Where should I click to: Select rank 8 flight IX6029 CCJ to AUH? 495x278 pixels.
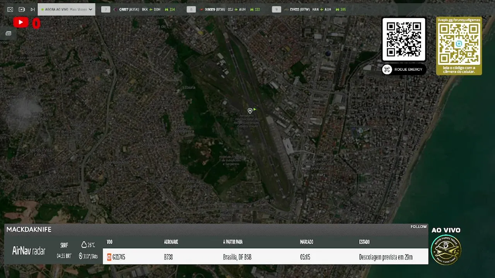[x=230, y=9]
